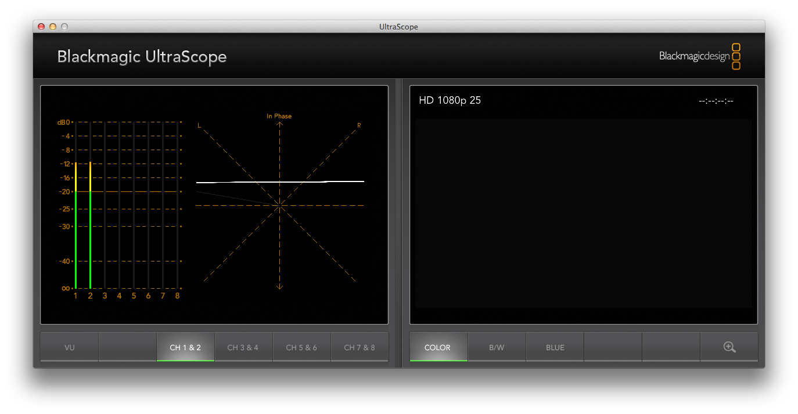Click the channel 8 meter number
Screen dimensions: 798x414
pos(177,296)
